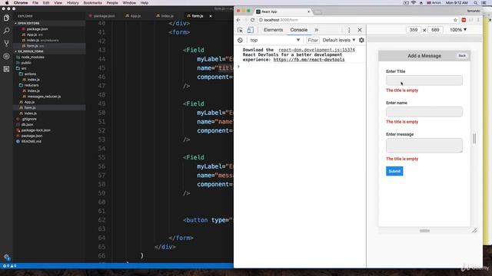This screenshot has height=276, width=492.
Task: Open .gitignore in the file tree
Action: (x=29, y=120)
